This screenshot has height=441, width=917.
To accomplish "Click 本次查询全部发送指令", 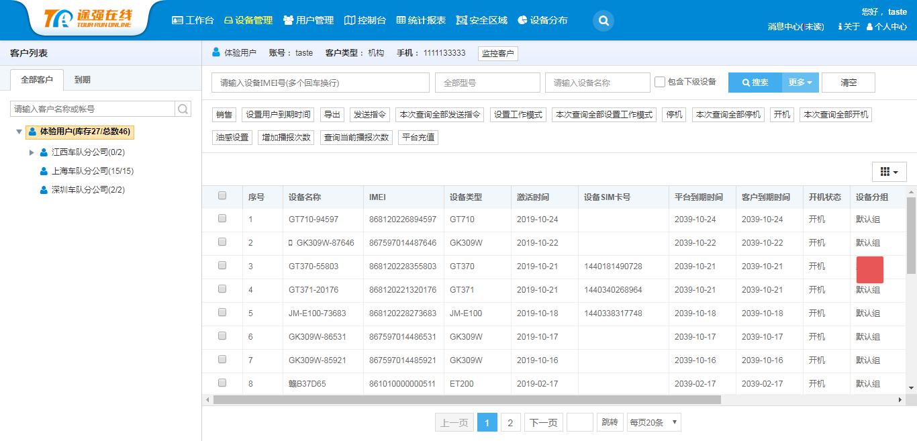I will tap(440, 115).
